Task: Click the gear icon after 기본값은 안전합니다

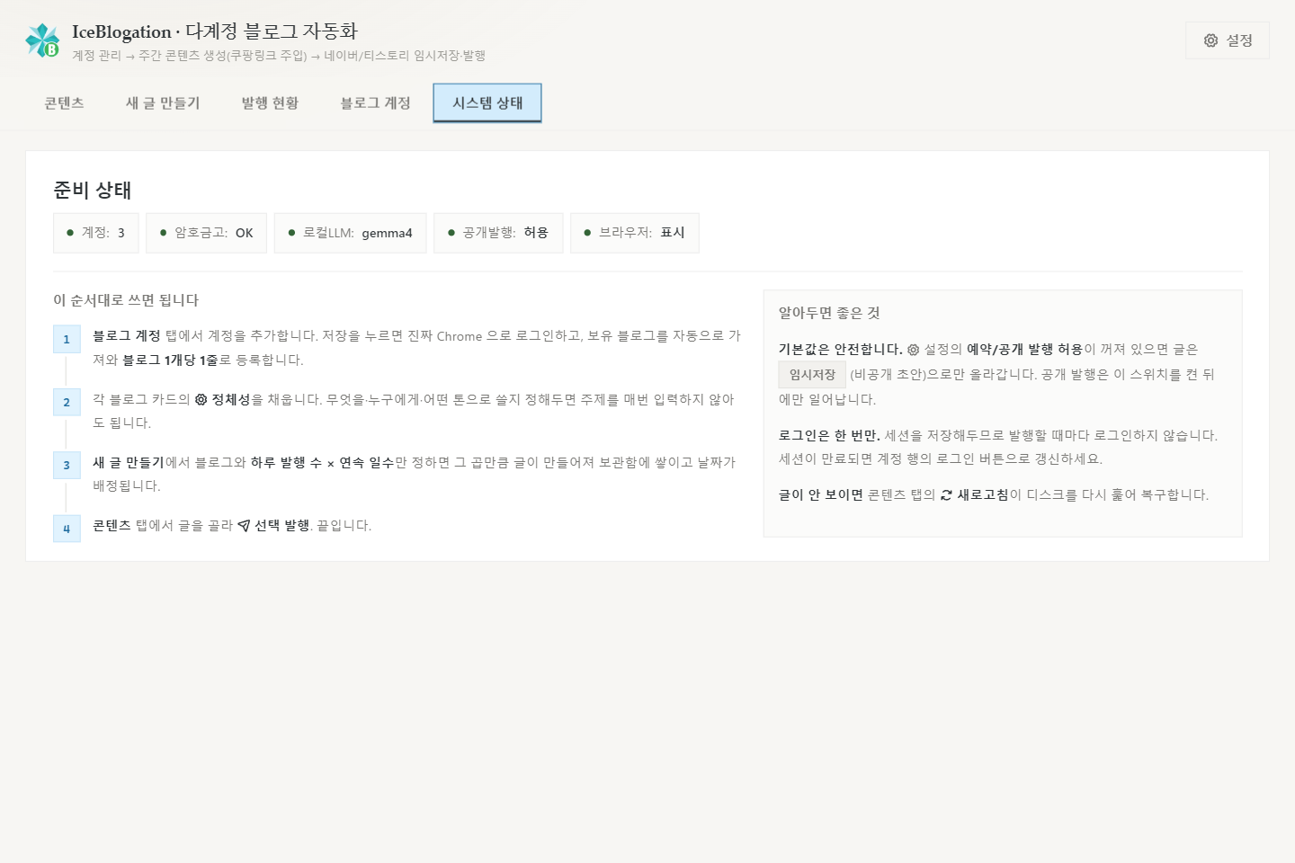Action: pyautogui.click(x=914, y=350)
